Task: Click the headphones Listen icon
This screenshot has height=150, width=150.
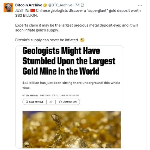Action: (60, 102)
